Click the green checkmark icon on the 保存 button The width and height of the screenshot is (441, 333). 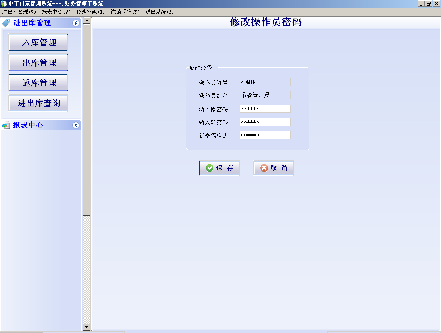[209, 168]
